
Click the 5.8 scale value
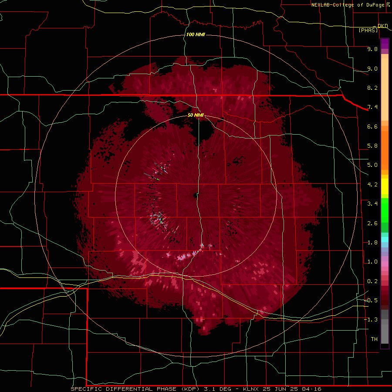click(x=372, y=146)
